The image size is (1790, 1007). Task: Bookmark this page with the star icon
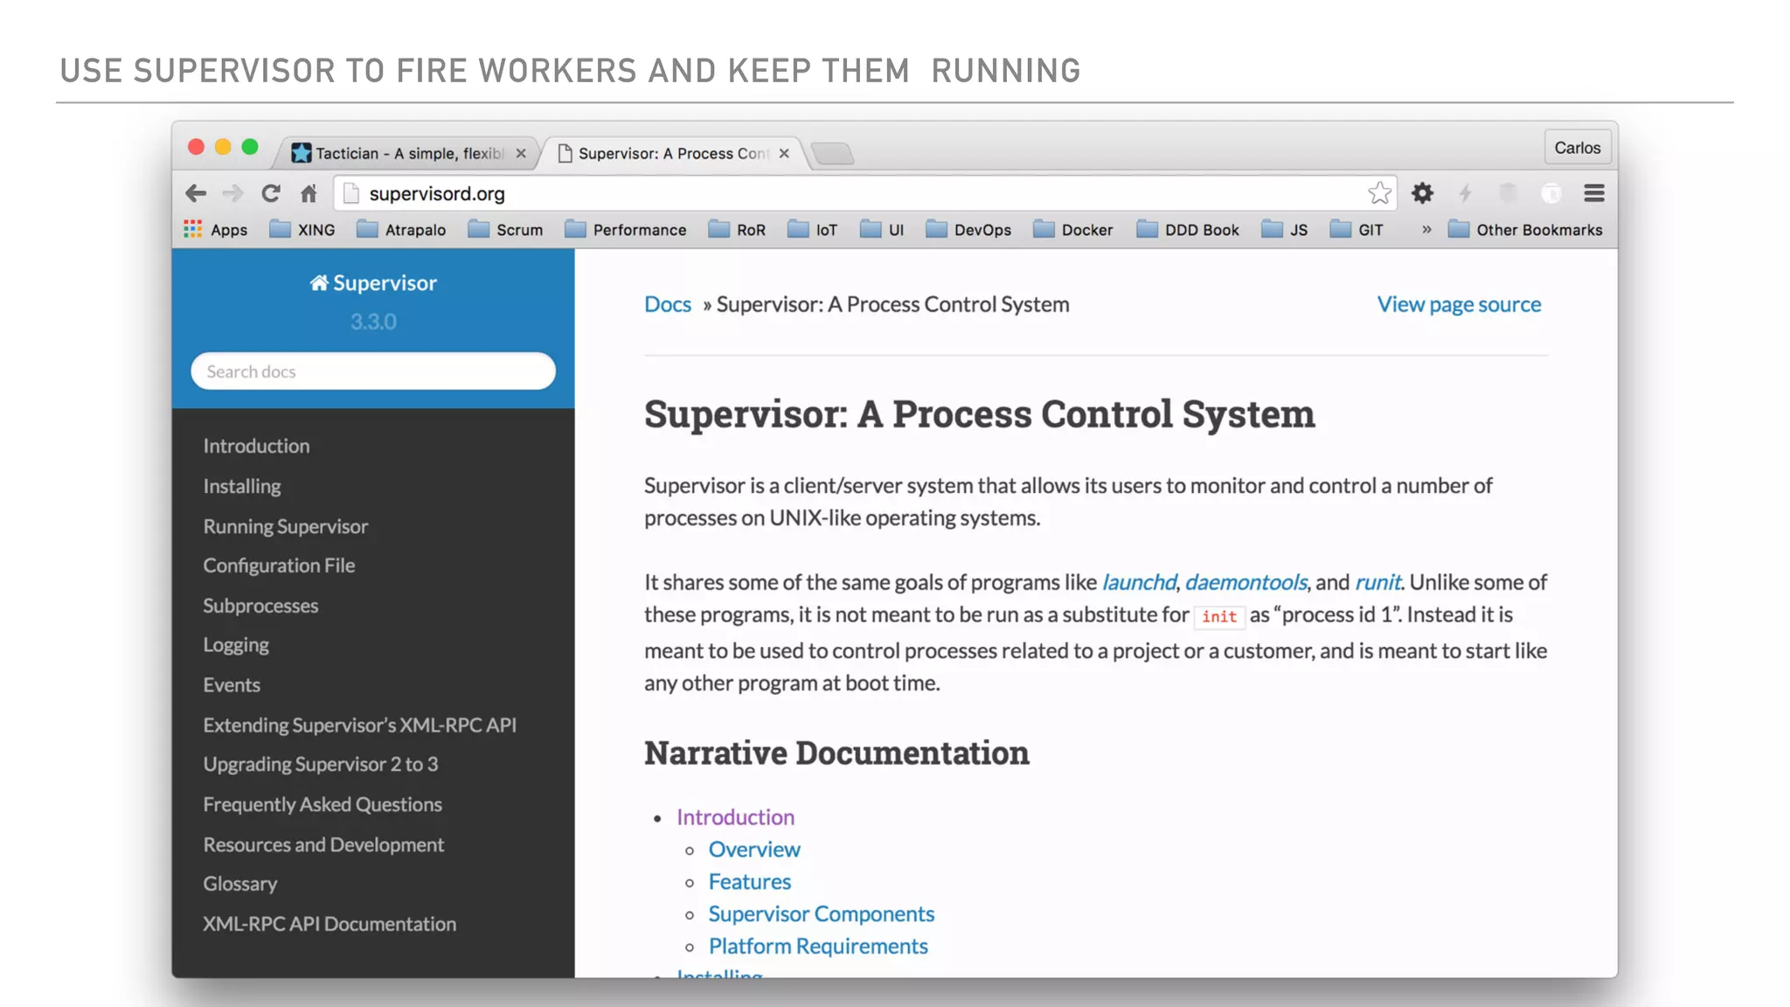pos(1379,192)
